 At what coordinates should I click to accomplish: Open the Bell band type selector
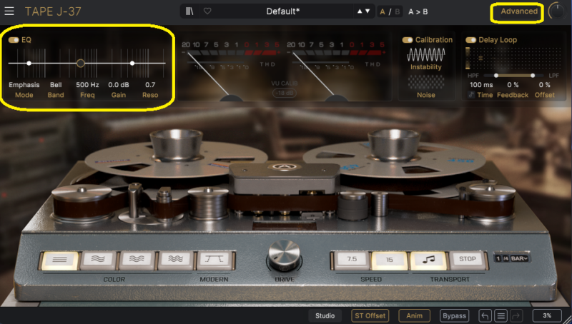point(56,84)
